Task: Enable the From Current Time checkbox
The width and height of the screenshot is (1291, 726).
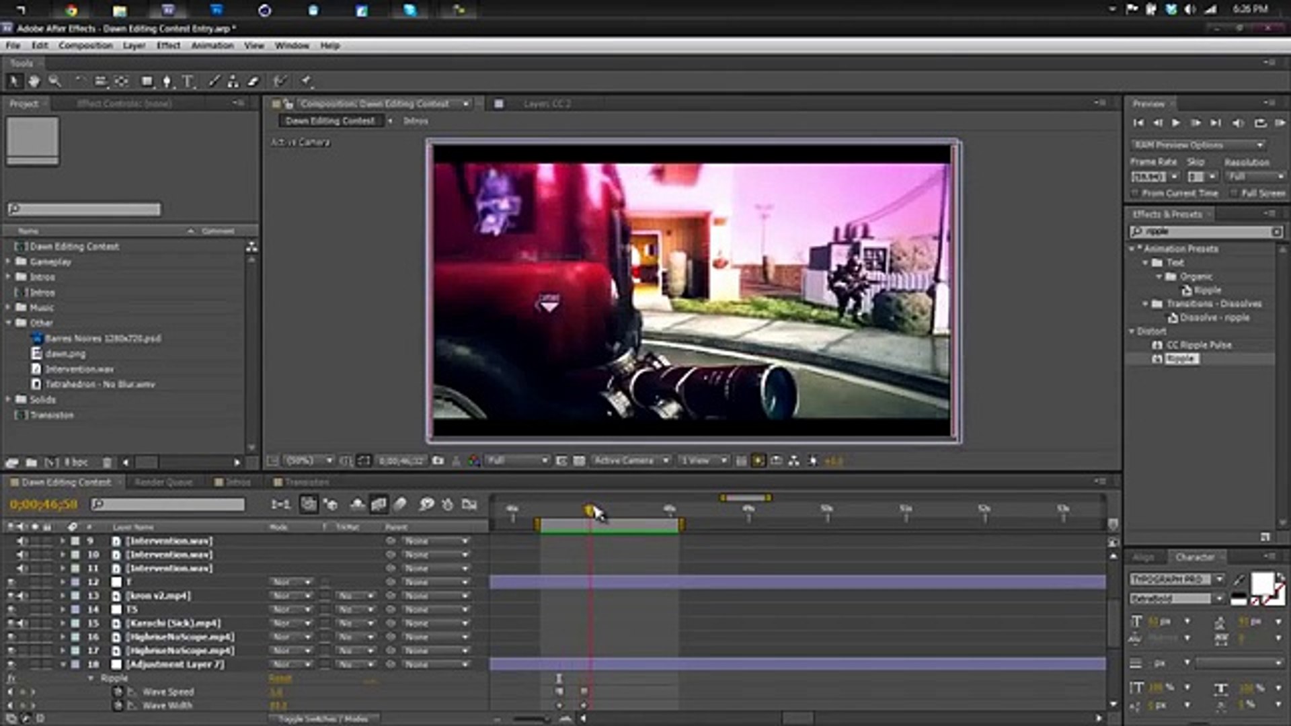Action: pos(1136,193)
